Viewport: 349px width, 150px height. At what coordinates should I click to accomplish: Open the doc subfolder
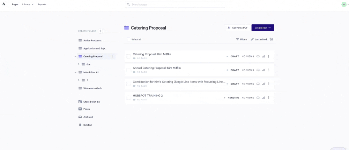(86, 64)
